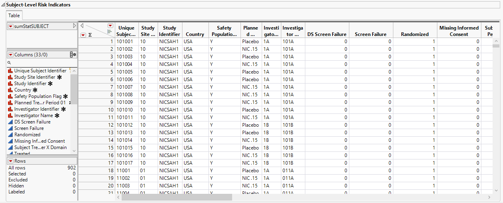Select the DS Screen Failure column header
503x203 pixels.
point(327,34)
